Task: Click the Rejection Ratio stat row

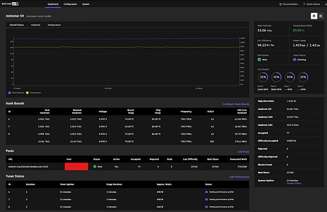Action: click(289, 101)
